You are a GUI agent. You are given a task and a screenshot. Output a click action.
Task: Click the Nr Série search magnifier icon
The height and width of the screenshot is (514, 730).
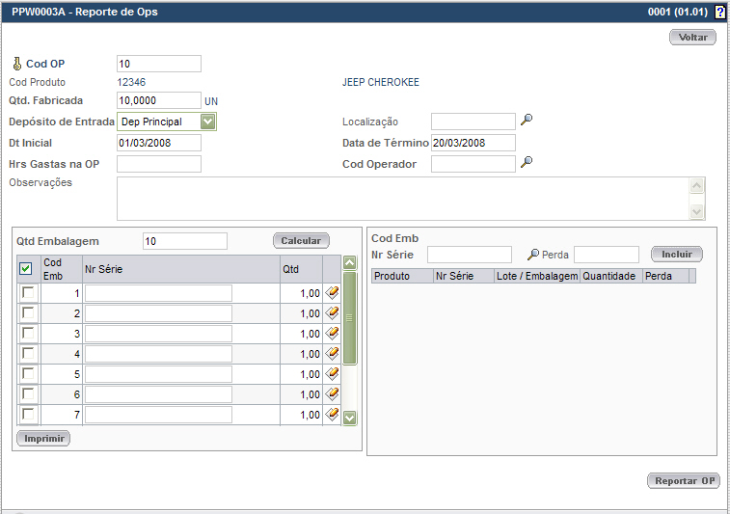point(532,255)
